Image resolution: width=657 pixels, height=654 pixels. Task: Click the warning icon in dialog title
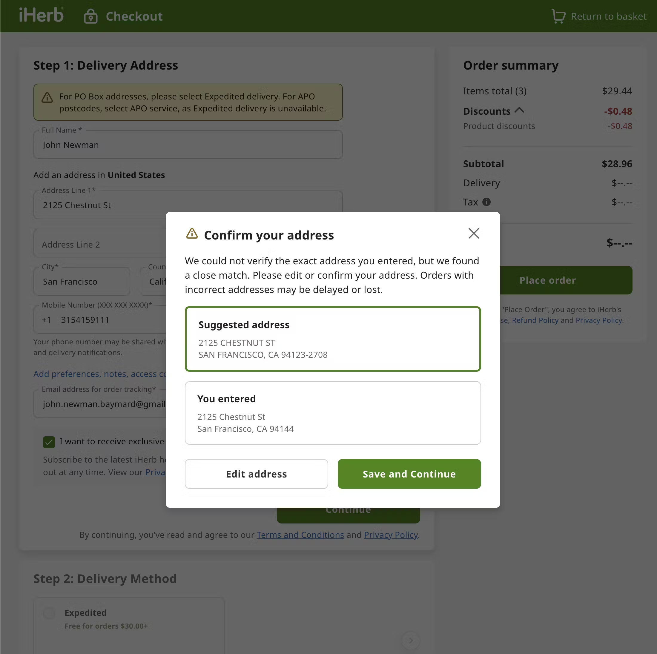pos(192,234)
